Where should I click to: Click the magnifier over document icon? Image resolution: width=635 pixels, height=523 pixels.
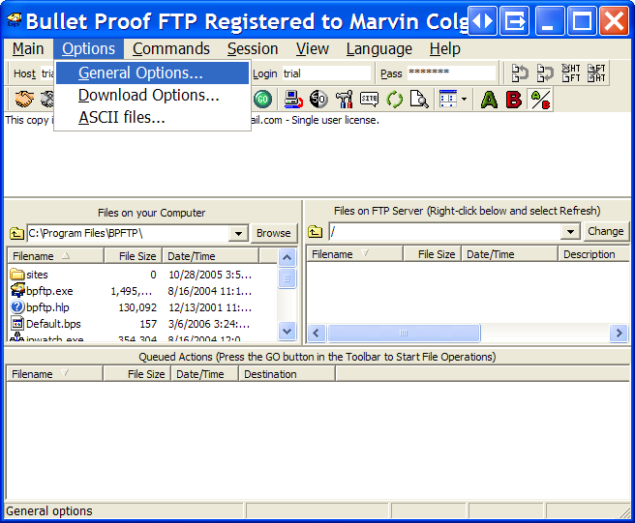(419, 99)
